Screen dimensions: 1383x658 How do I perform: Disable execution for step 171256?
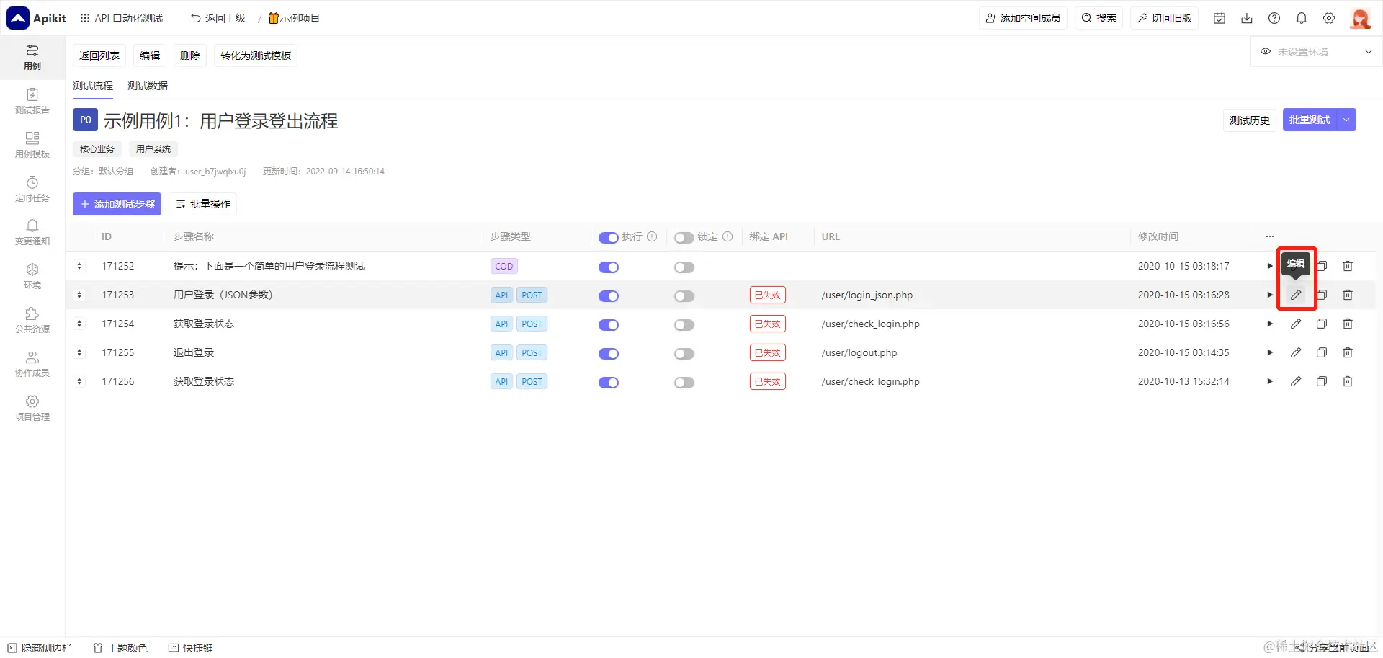pos(609,383)
